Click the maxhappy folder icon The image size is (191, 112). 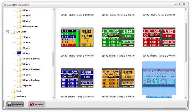click(x=13, y=96)
